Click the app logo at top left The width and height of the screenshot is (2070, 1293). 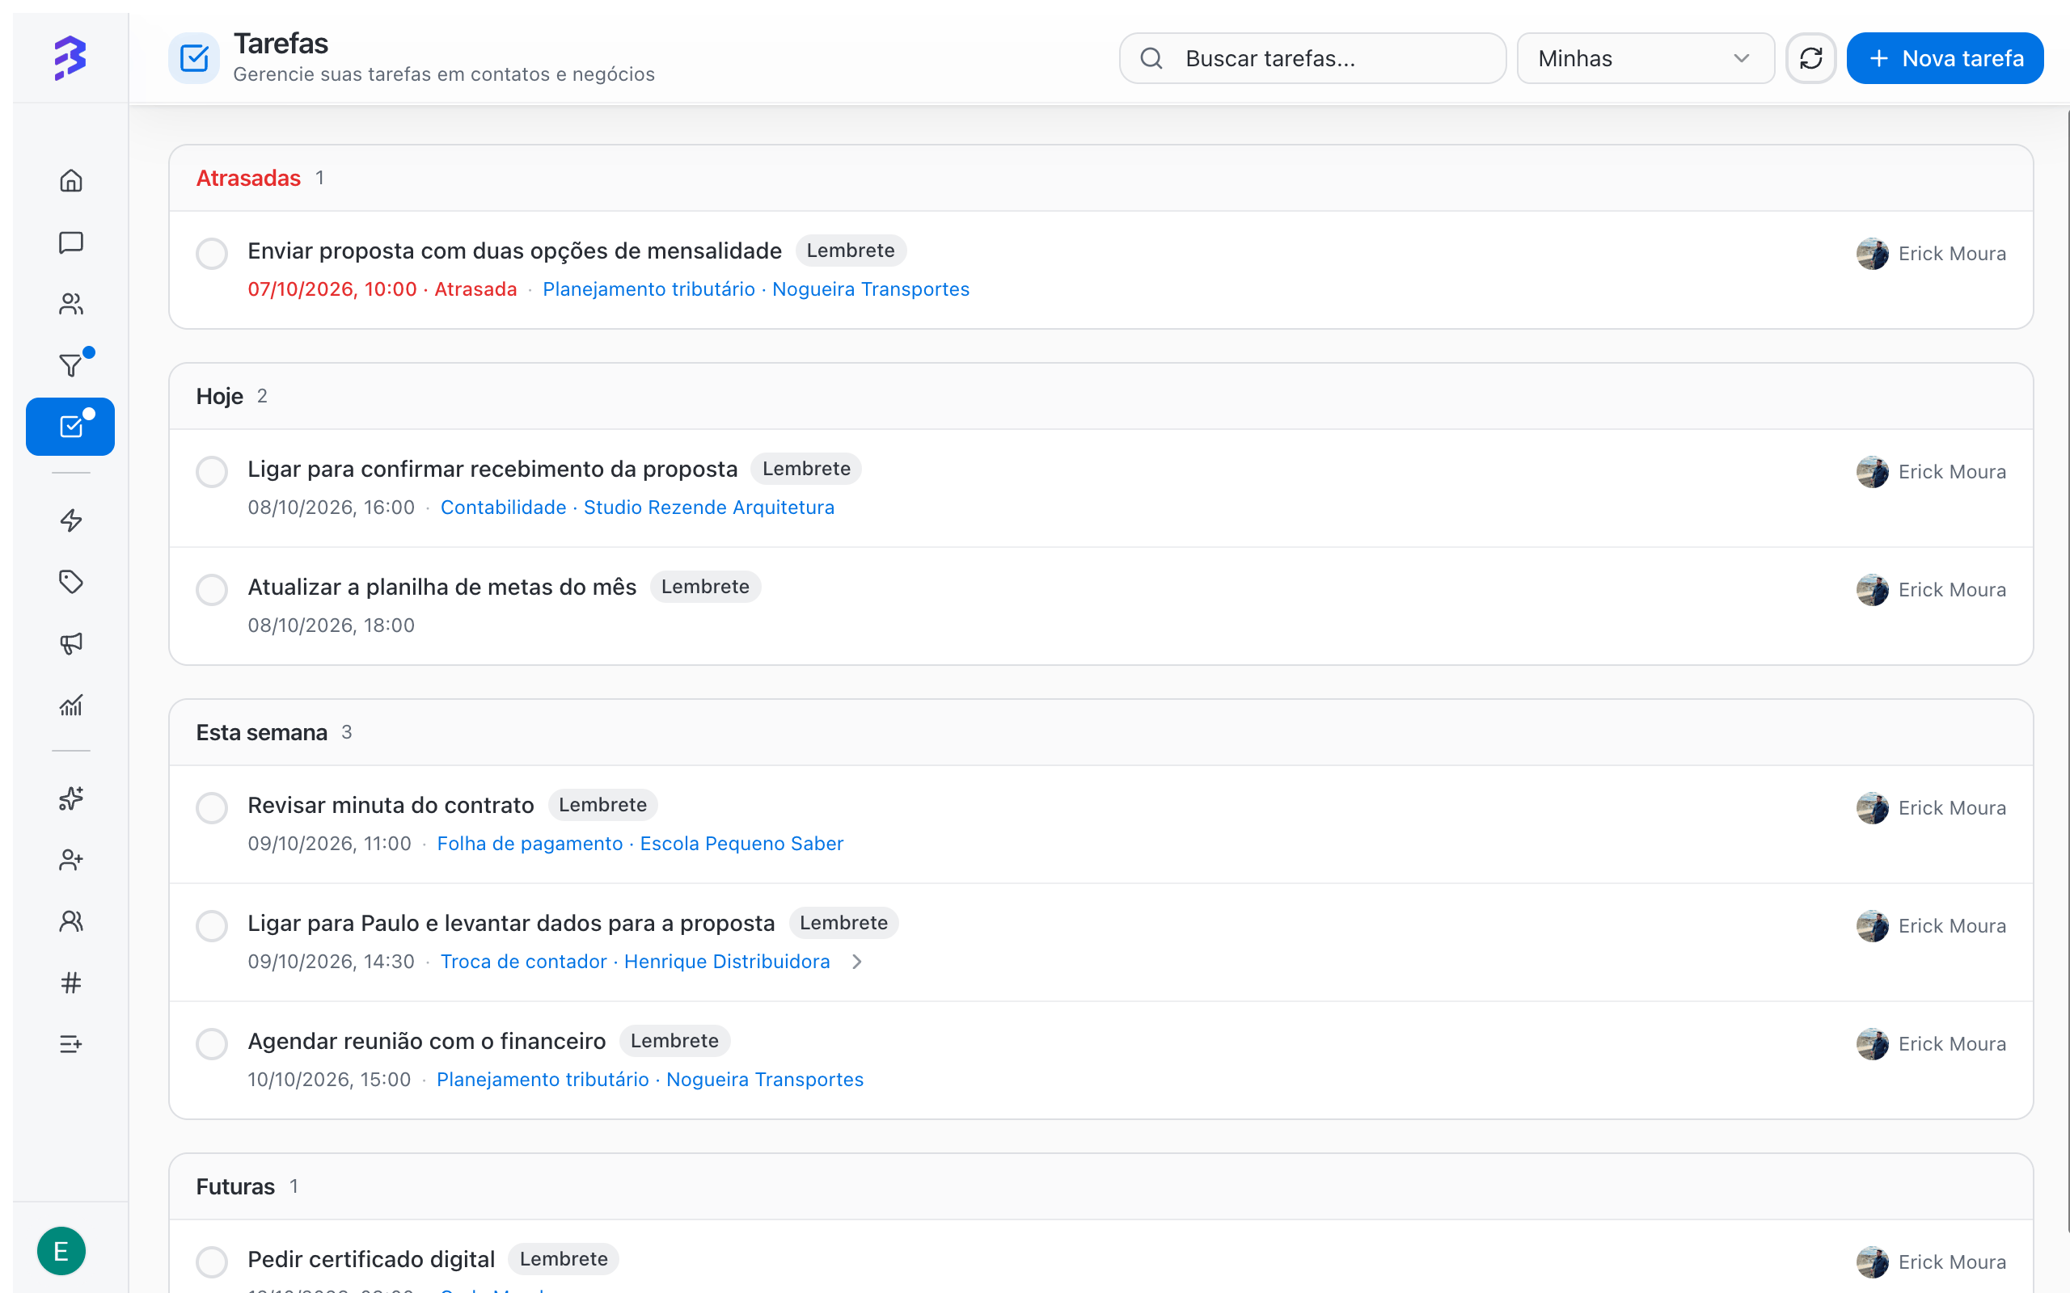point(70,57)
